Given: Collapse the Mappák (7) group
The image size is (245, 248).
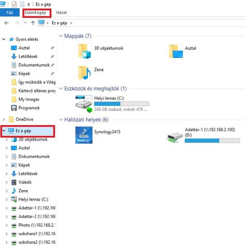Looking at the screenshot, I should click(x=60, y=36).
